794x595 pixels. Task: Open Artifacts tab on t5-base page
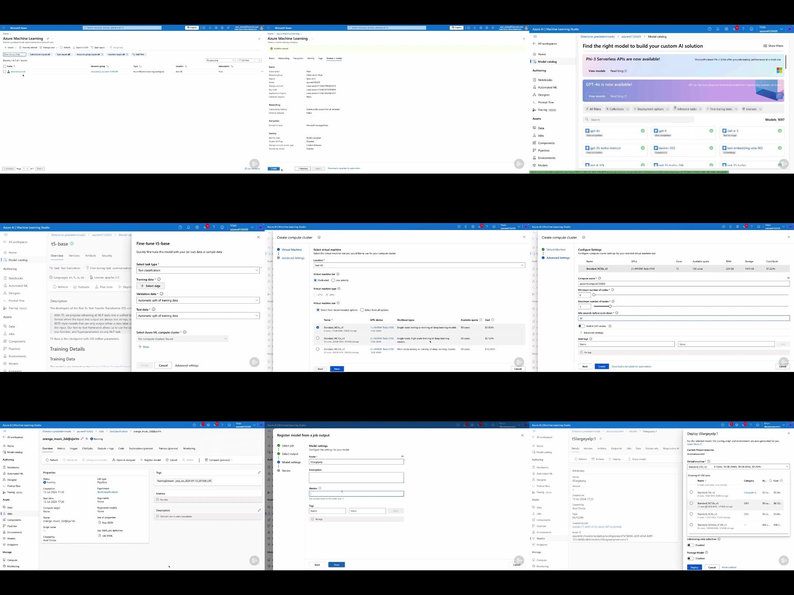pos(90,256)
